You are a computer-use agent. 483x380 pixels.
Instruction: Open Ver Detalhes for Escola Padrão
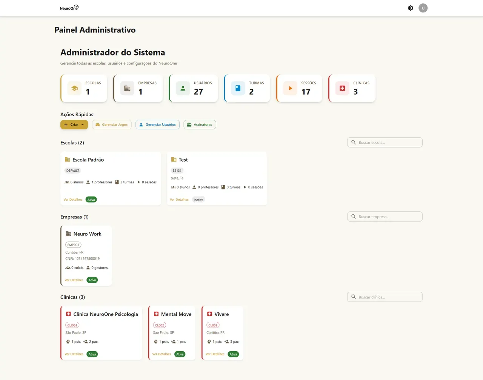(73, 200)
